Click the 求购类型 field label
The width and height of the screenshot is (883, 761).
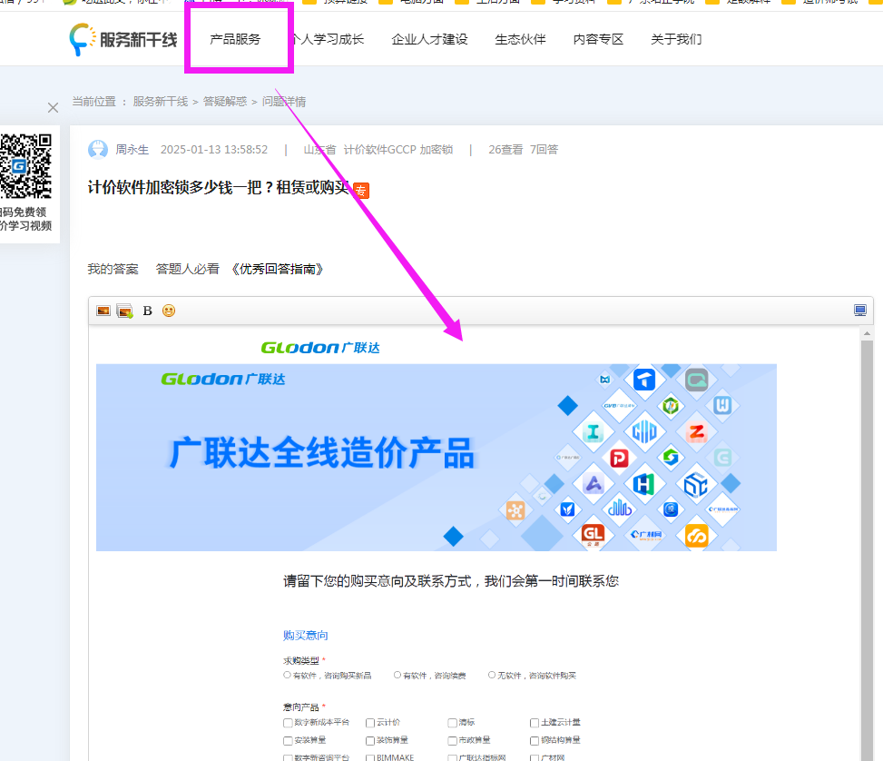point(300,660)
